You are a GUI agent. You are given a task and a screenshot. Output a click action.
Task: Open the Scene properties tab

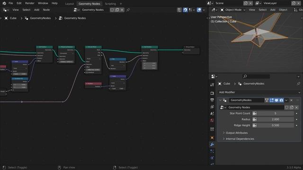point(212,113)
